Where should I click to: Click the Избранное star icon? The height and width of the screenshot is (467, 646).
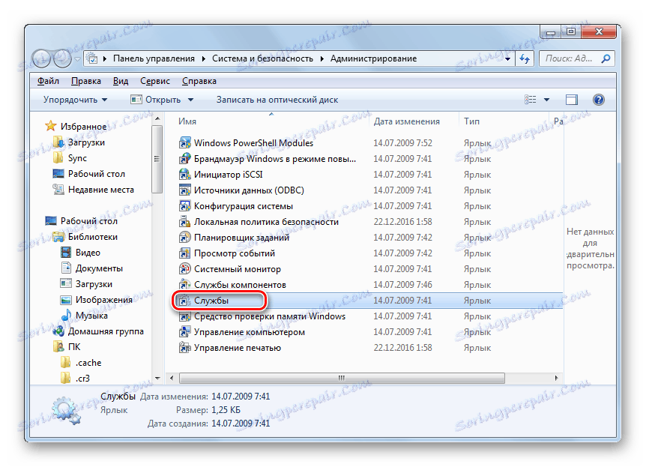click(51, 126)
